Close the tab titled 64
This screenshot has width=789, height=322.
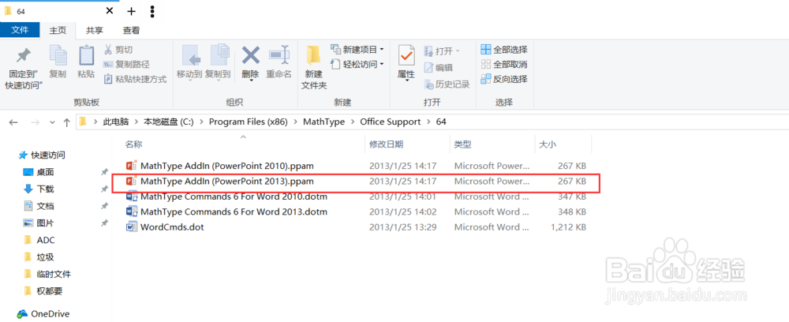(110, 11)
